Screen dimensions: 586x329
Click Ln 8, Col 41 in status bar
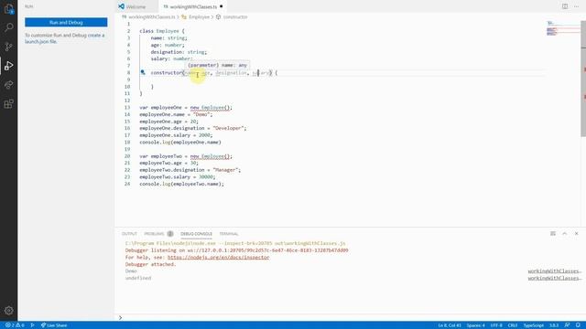450,325
